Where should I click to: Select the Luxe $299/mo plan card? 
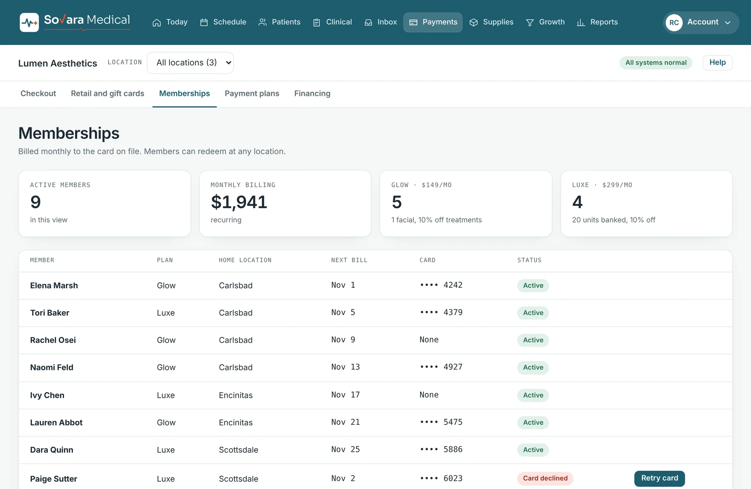646,203
